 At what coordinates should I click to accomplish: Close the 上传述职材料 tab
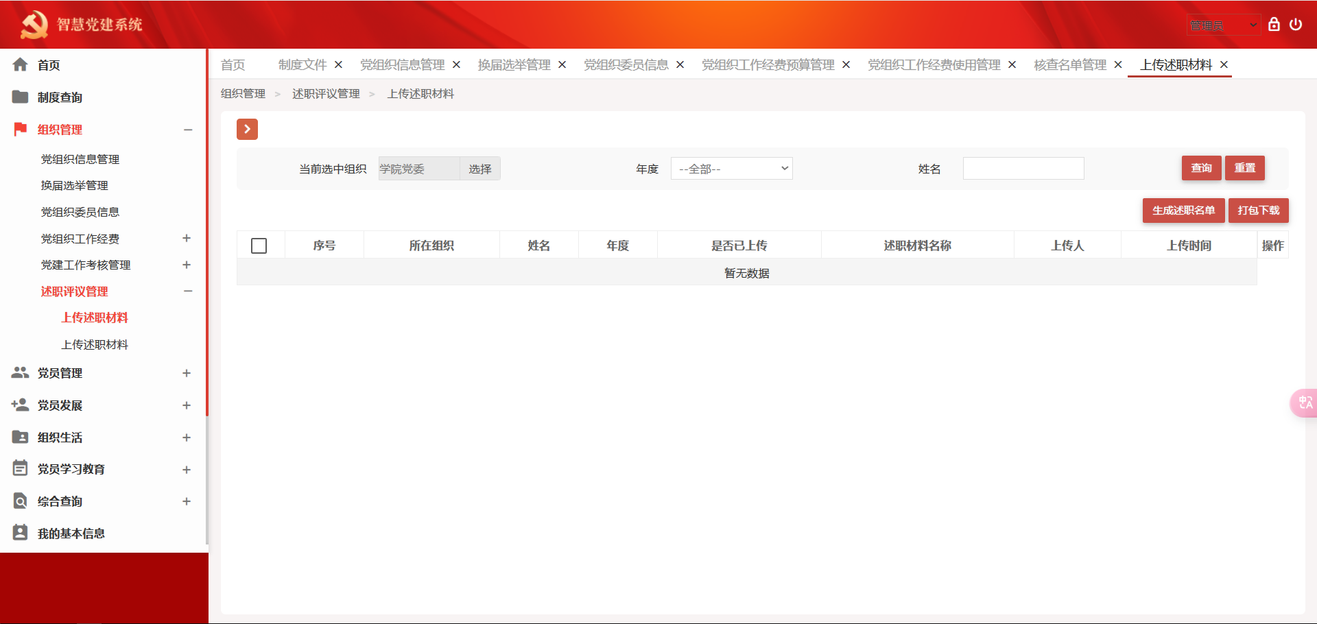[1224, 64]
